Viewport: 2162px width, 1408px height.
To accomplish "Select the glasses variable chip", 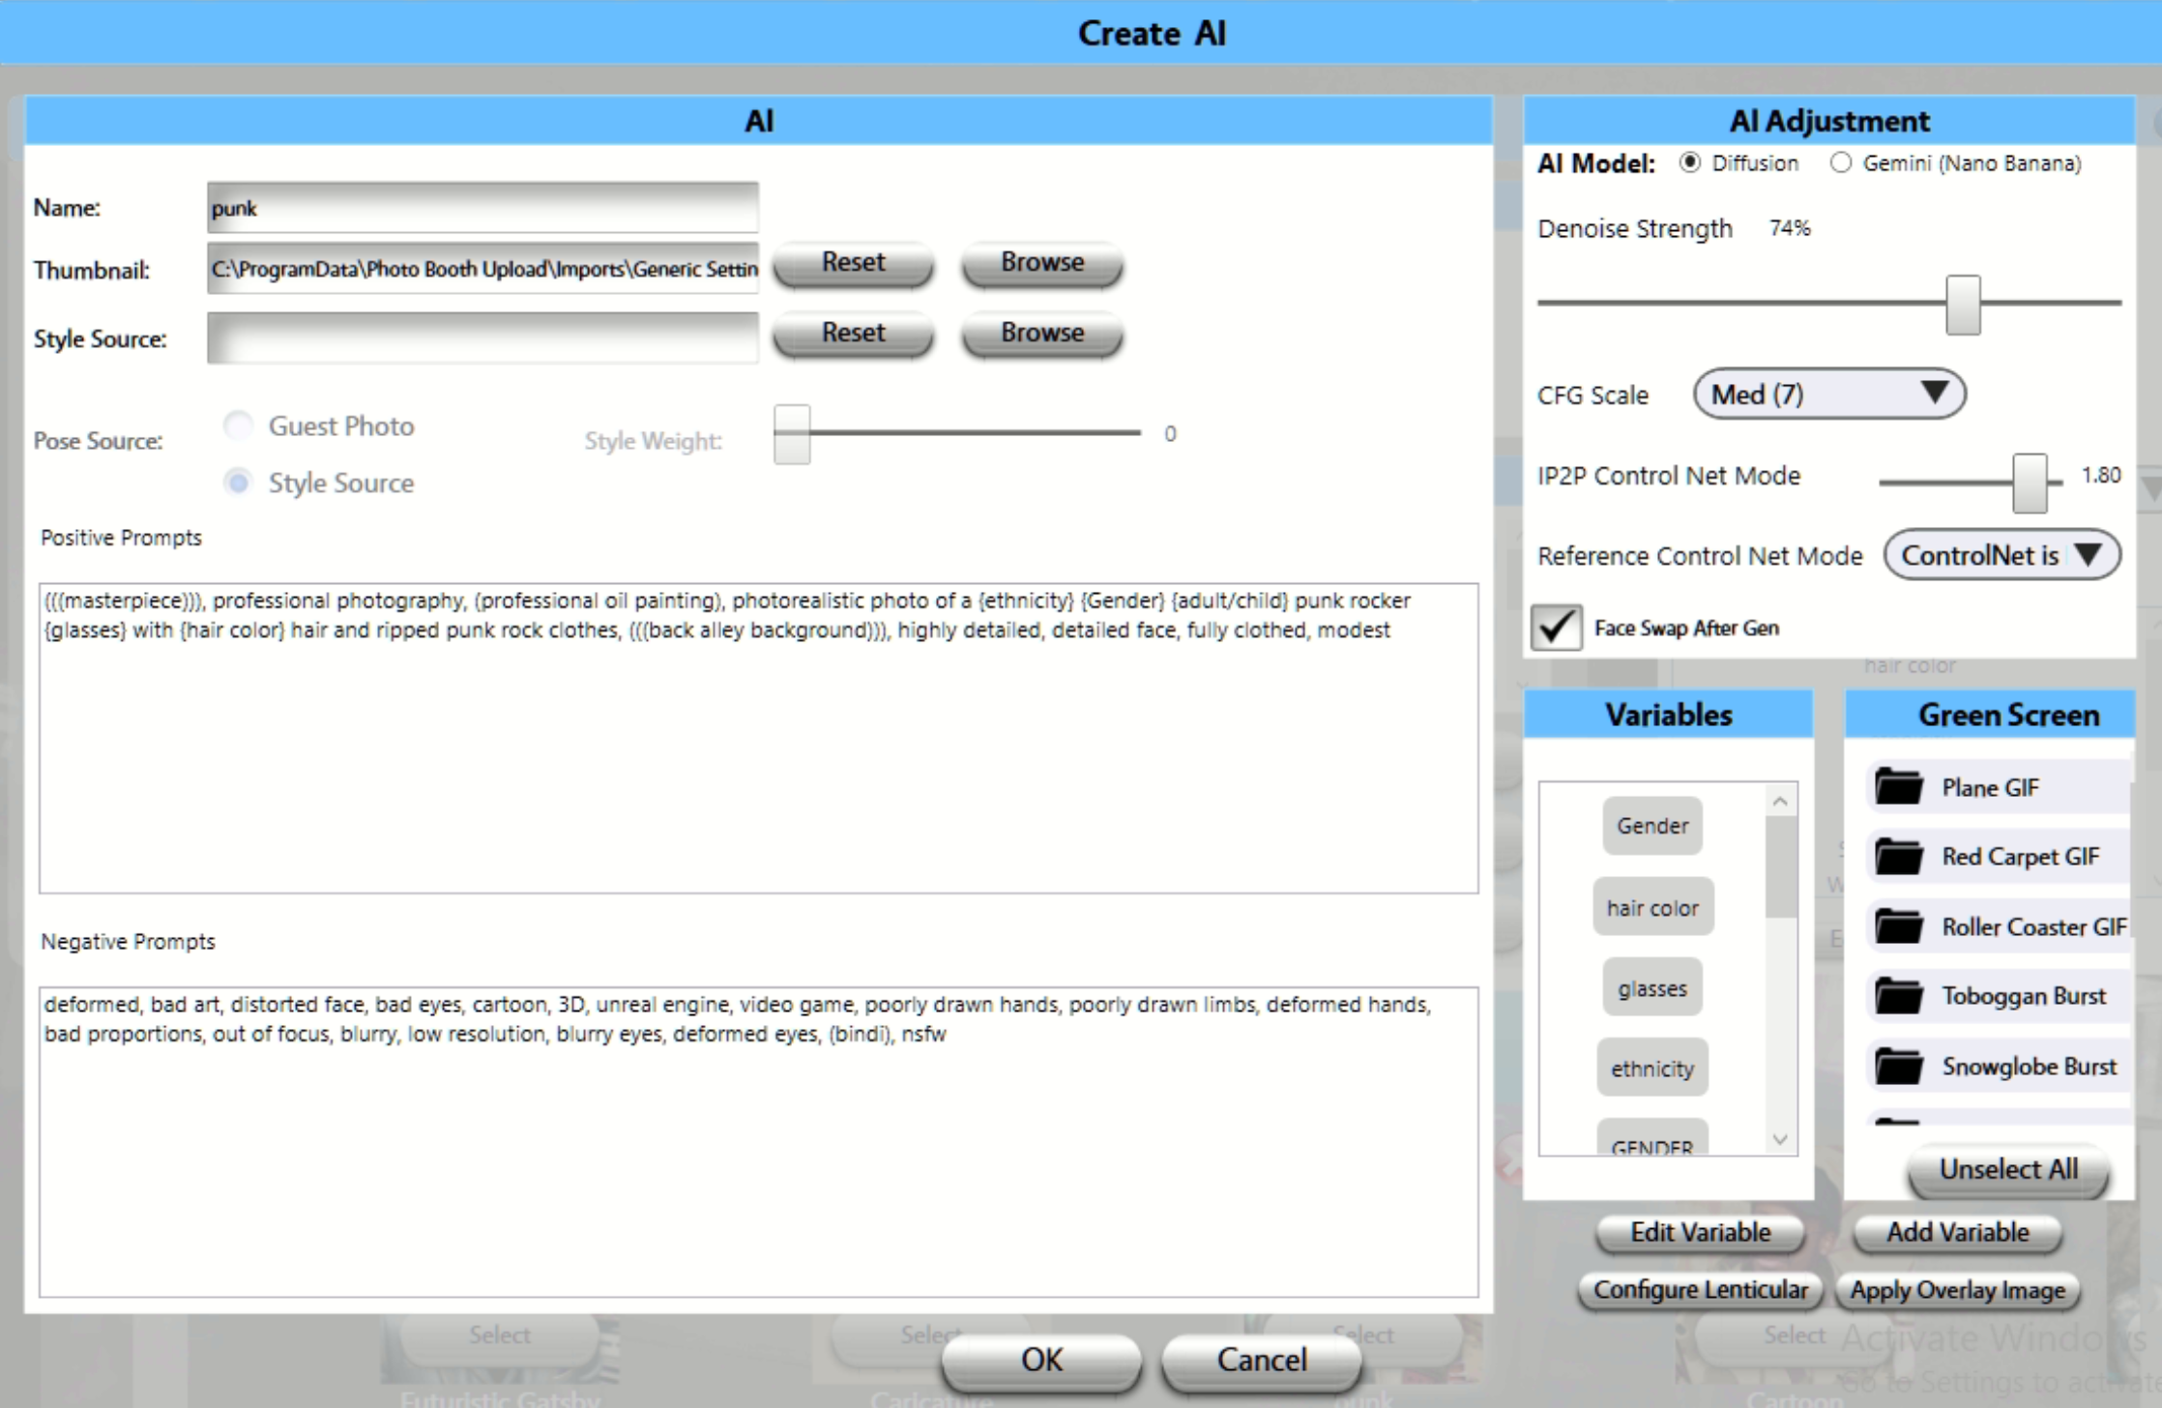I will coord(1652,988).
